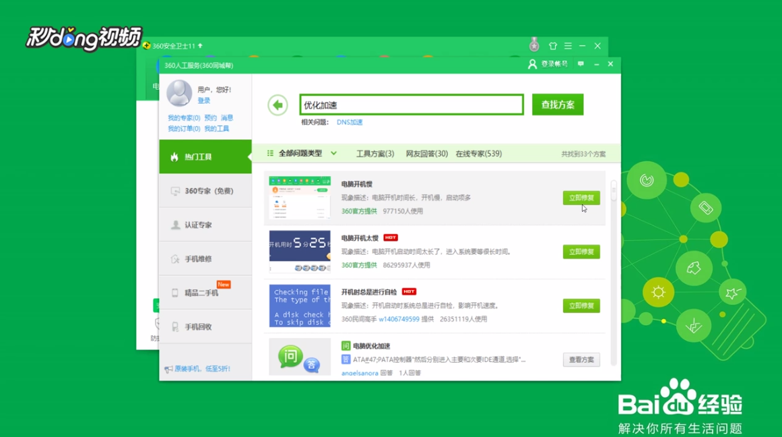Image resolution: width=782 pixels, height=437 pixels.
Task: Click the megaphone icon beside promo text
Action: [168, 370]
